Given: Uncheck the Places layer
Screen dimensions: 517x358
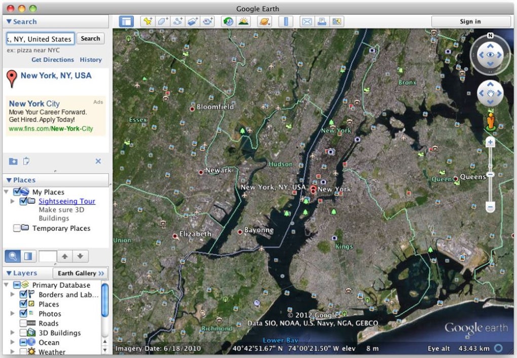Looking at the screenshot, I should pos(23,304).
